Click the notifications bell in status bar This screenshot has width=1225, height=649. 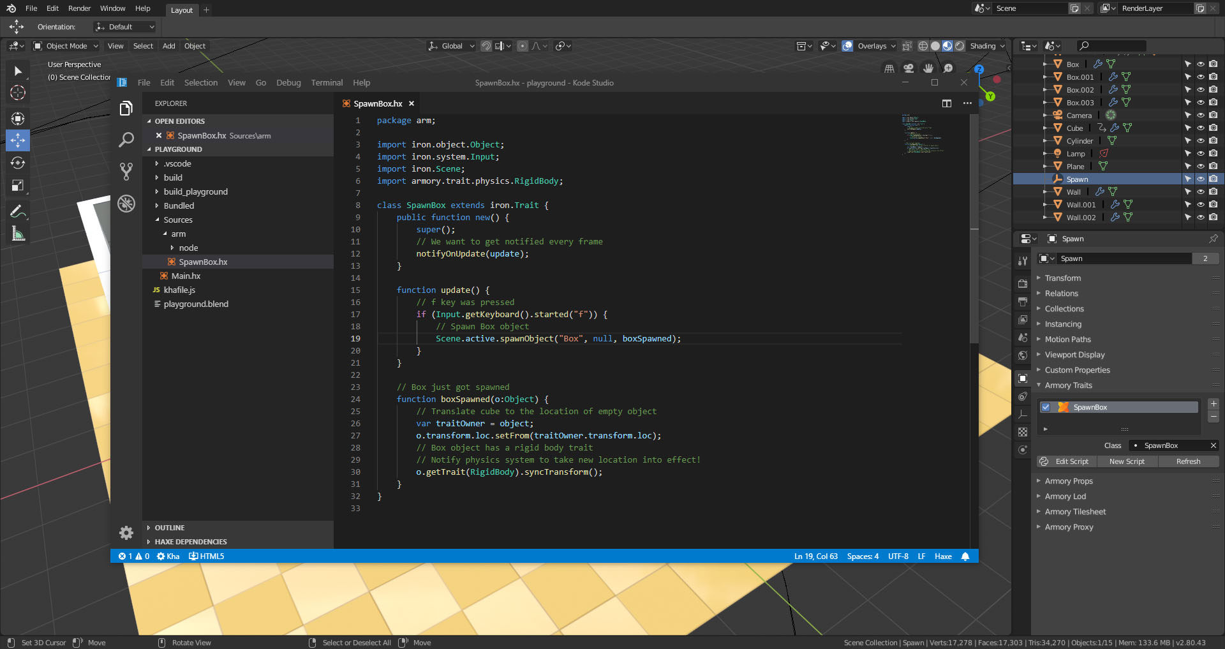click(x=965, y=556)
